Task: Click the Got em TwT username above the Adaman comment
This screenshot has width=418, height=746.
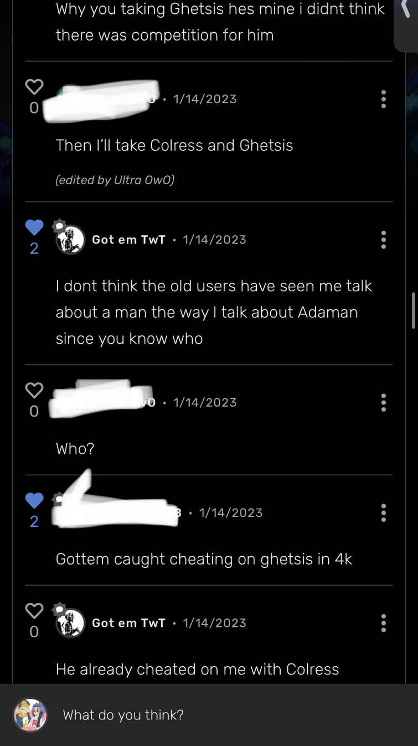Action: click(128, 240)
